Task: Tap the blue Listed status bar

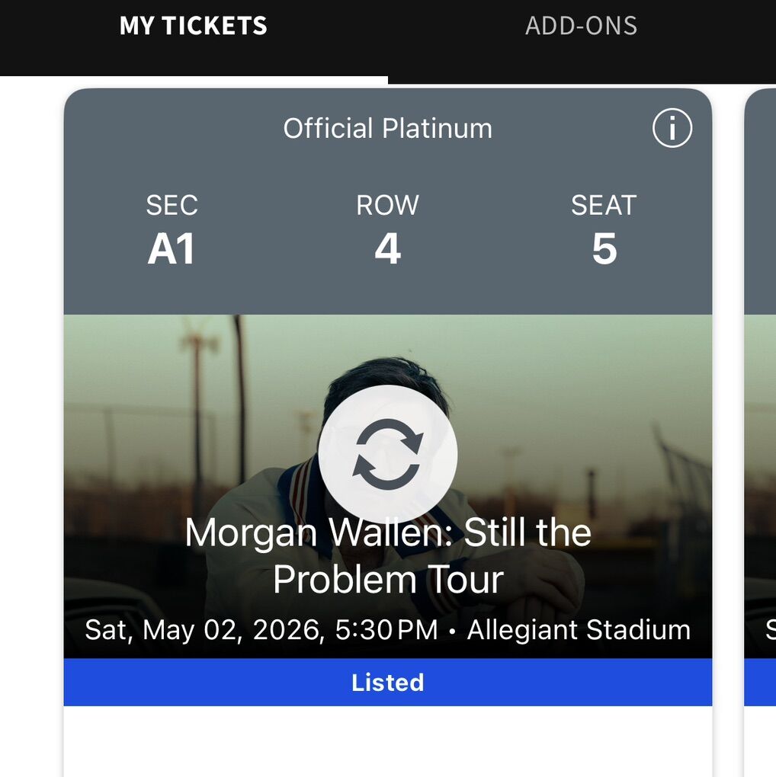Action: pos(387,683)
